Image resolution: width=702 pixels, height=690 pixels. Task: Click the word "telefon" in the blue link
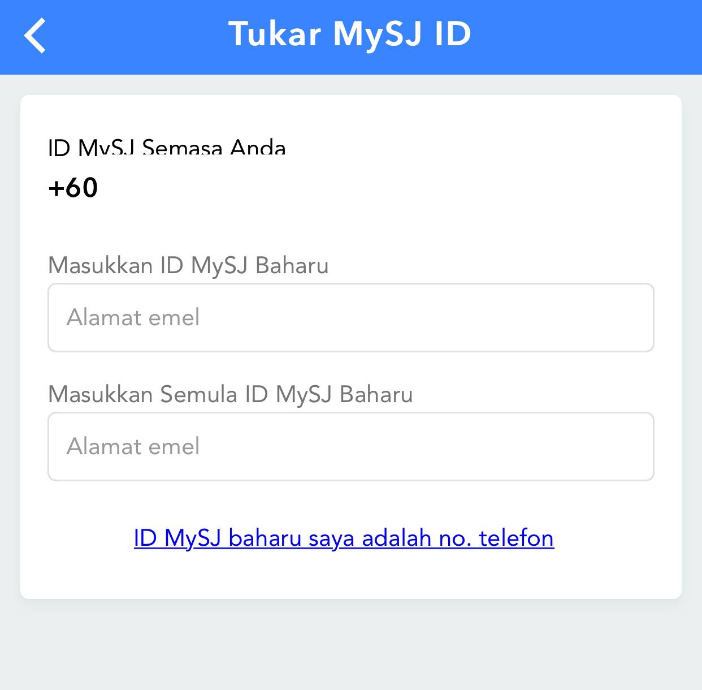coord(516,538)
